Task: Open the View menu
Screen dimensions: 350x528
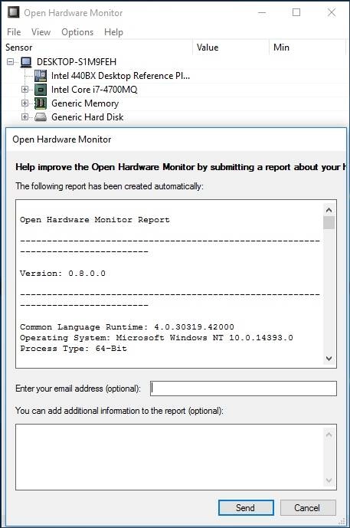Action: coord(41,32)
